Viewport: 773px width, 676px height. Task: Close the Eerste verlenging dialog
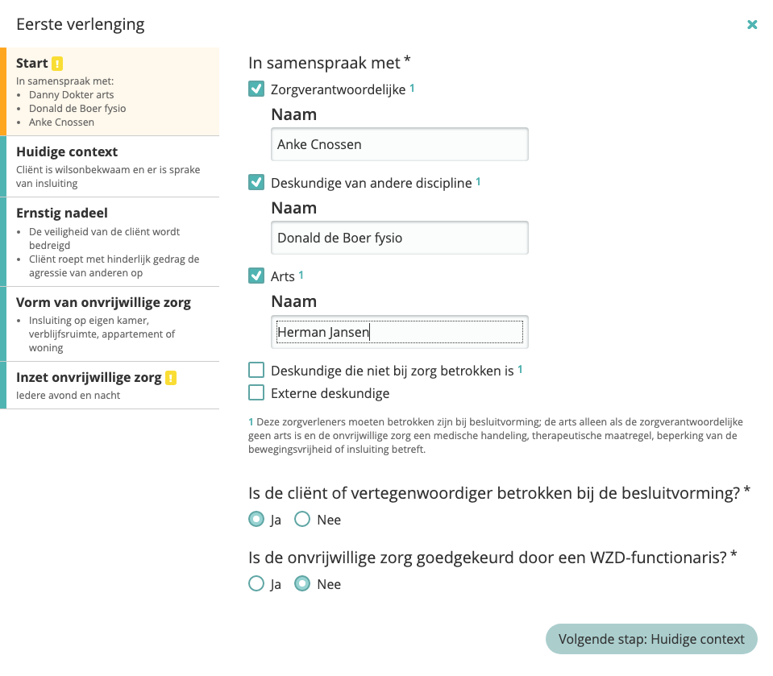(752, 25)
